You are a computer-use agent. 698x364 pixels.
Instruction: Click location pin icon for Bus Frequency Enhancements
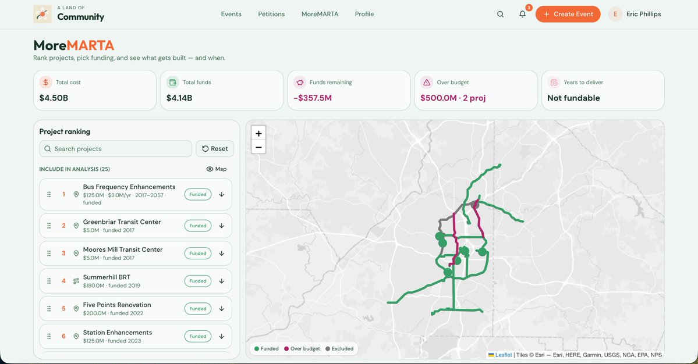(x=76, y=194)
